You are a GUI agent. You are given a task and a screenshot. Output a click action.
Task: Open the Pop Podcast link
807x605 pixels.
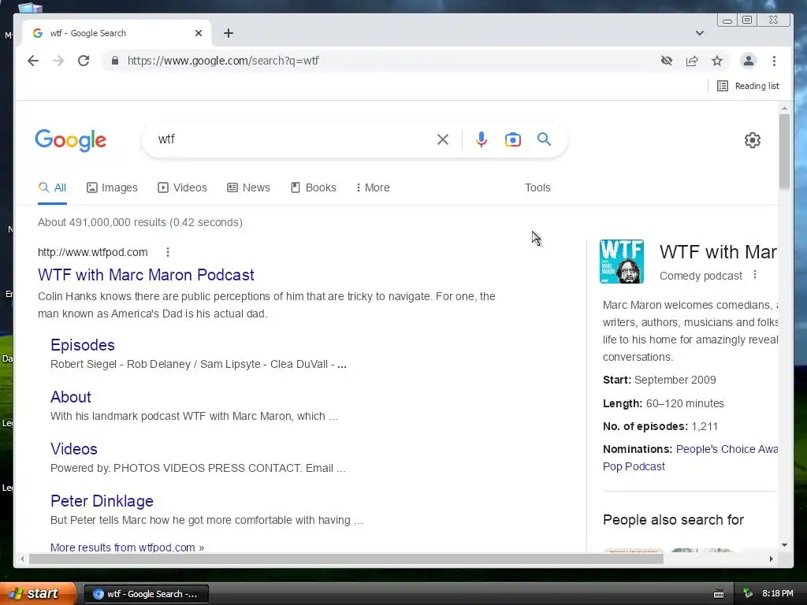(634, 466)
